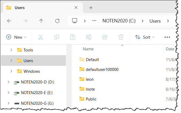
Task: Select the lnote folder
Action: 90,89
